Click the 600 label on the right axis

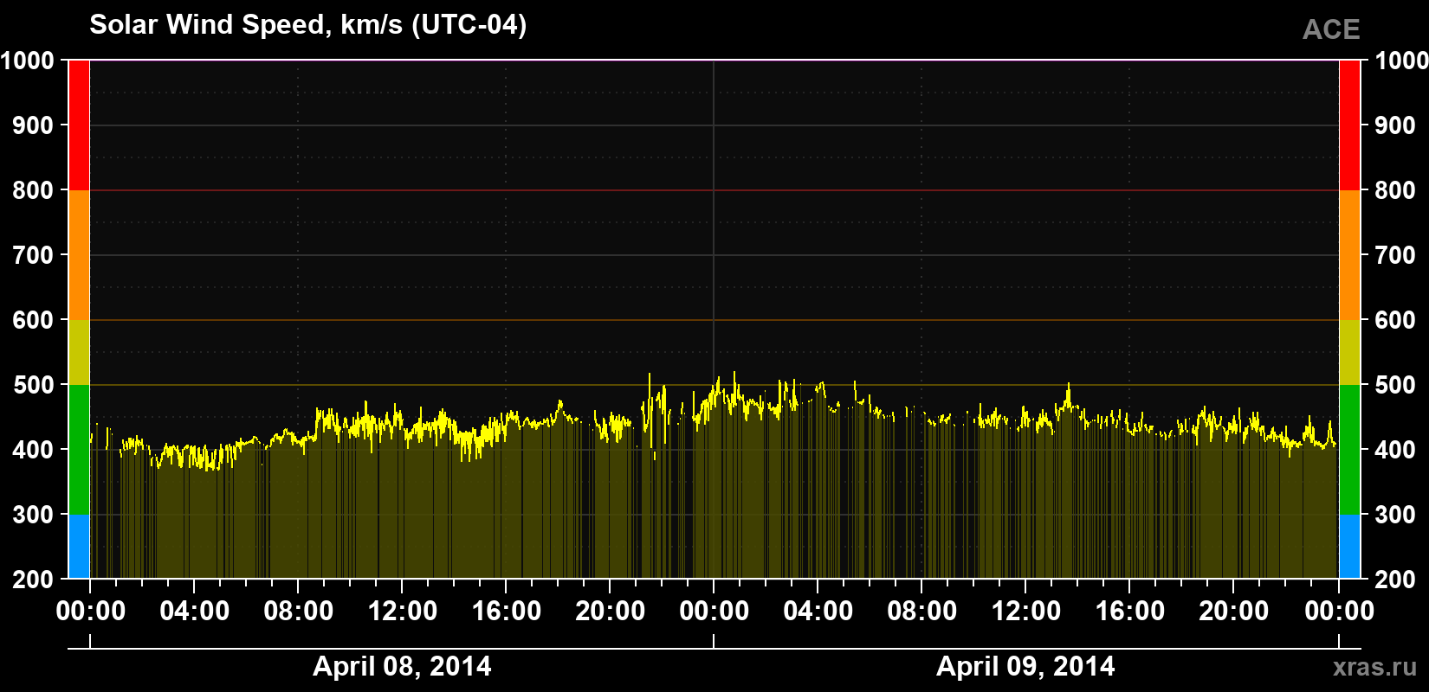point(1395,320)
